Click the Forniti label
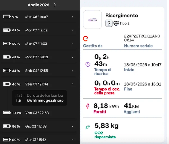This screenshot has height=144, width=169. point(100,112)
